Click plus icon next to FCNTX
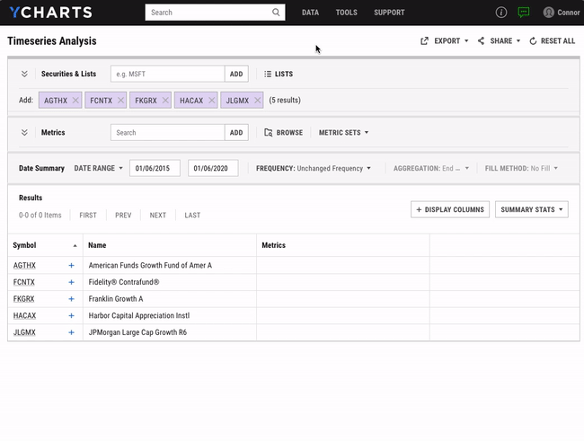584x441 pixels. pos(72,282)
